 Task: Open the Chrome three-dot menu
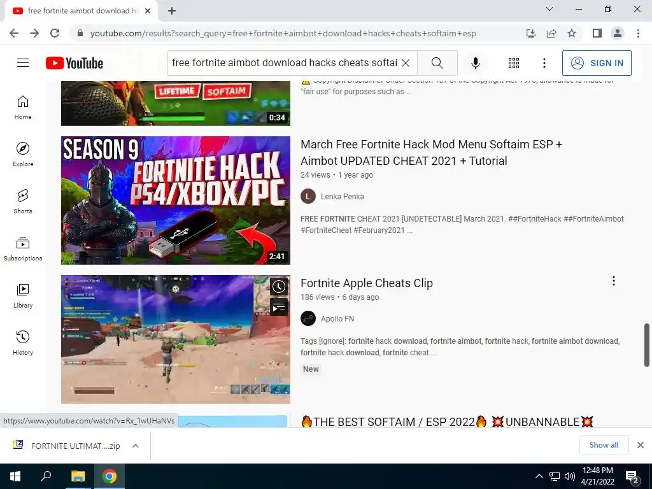coord(638,33)
